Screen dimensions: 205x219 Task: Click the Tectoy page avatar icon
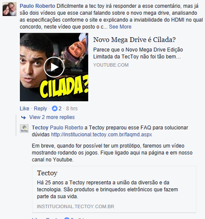pyautogui.click(x=24, y=129)
